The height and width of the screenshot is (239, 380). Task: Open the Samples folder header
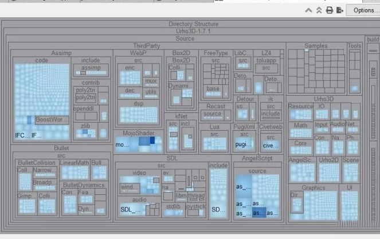coord(316,46)
